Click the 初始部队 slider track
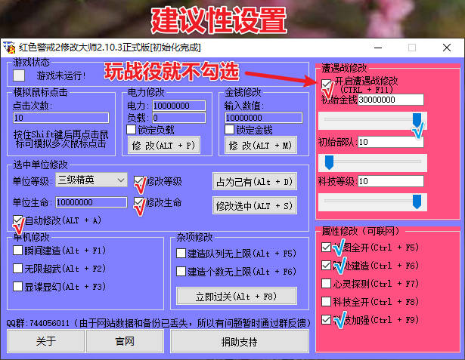 [x=372, y=162]
